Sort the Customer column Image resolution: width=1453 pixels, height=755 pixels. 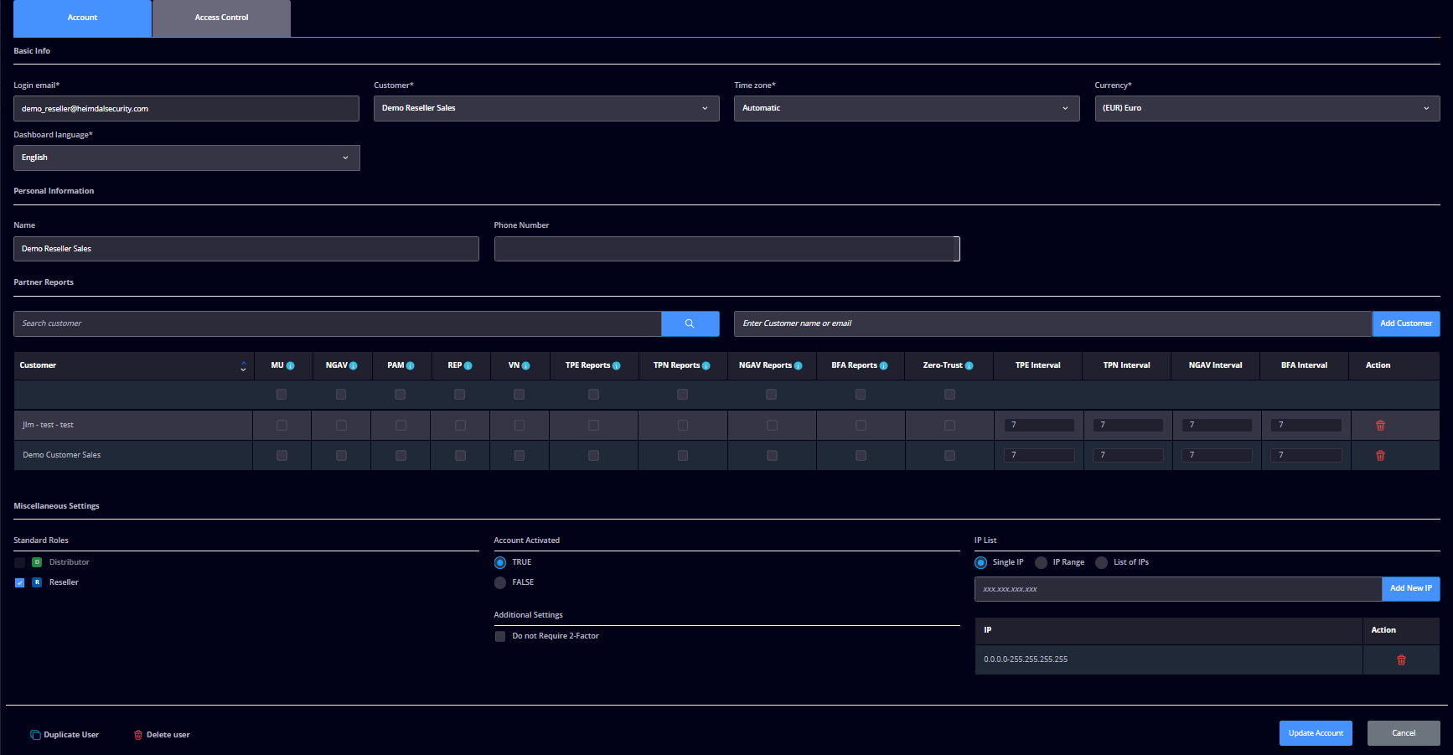[243, 366]
